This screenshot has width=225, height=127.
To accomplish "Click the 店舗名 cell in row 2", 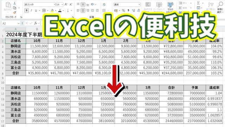I will pos(15,41).
